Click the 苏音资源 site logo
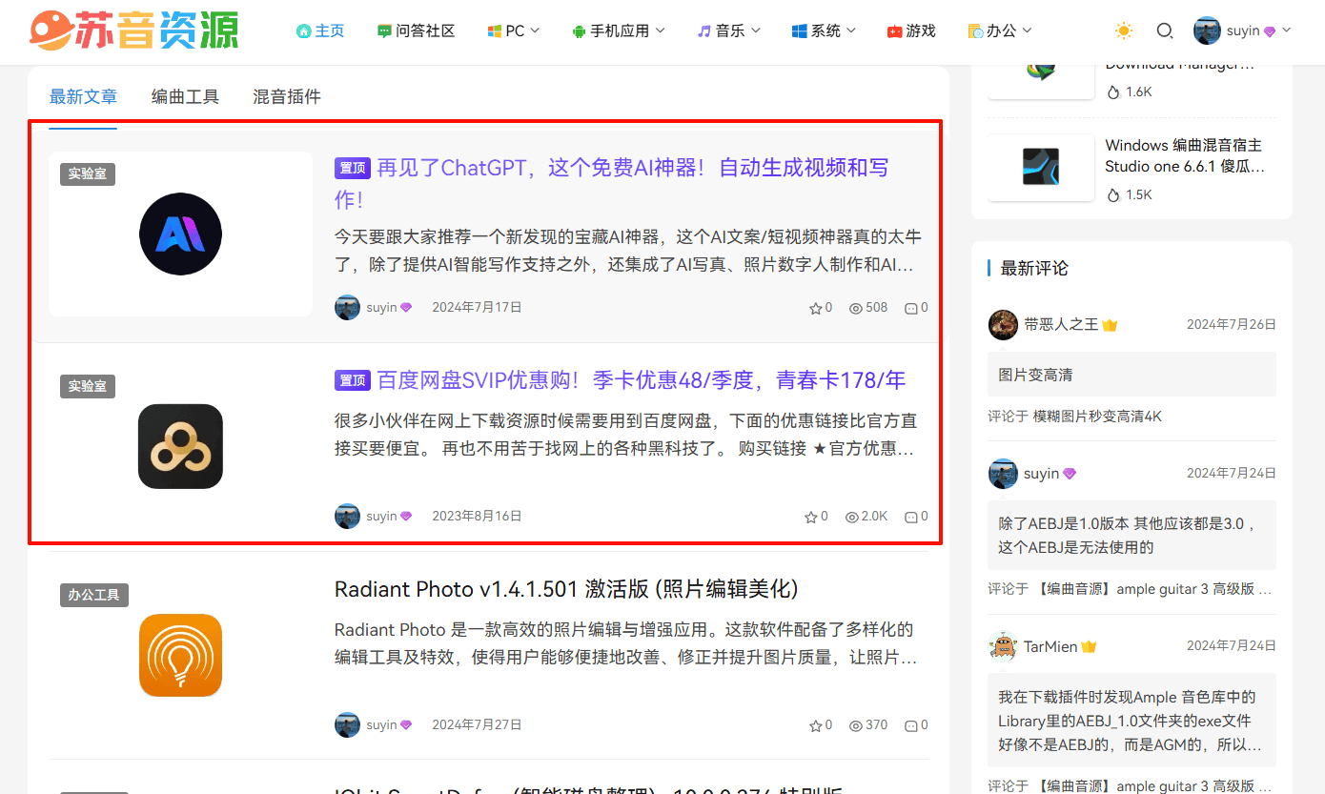1325x794 pixels. click(133, 31)
